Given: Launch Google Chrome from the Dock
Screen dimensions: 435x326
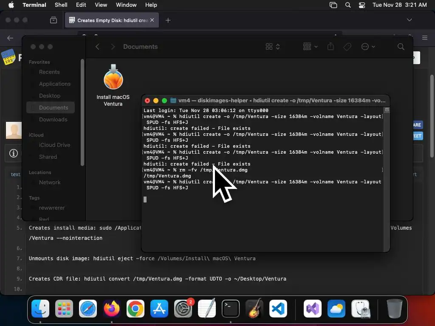Looking at the screenshot, I should pos(136,309).
